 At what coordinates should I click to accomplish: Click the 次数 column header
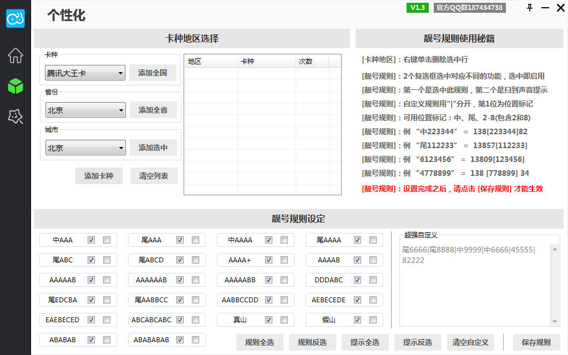click(312, 62)
